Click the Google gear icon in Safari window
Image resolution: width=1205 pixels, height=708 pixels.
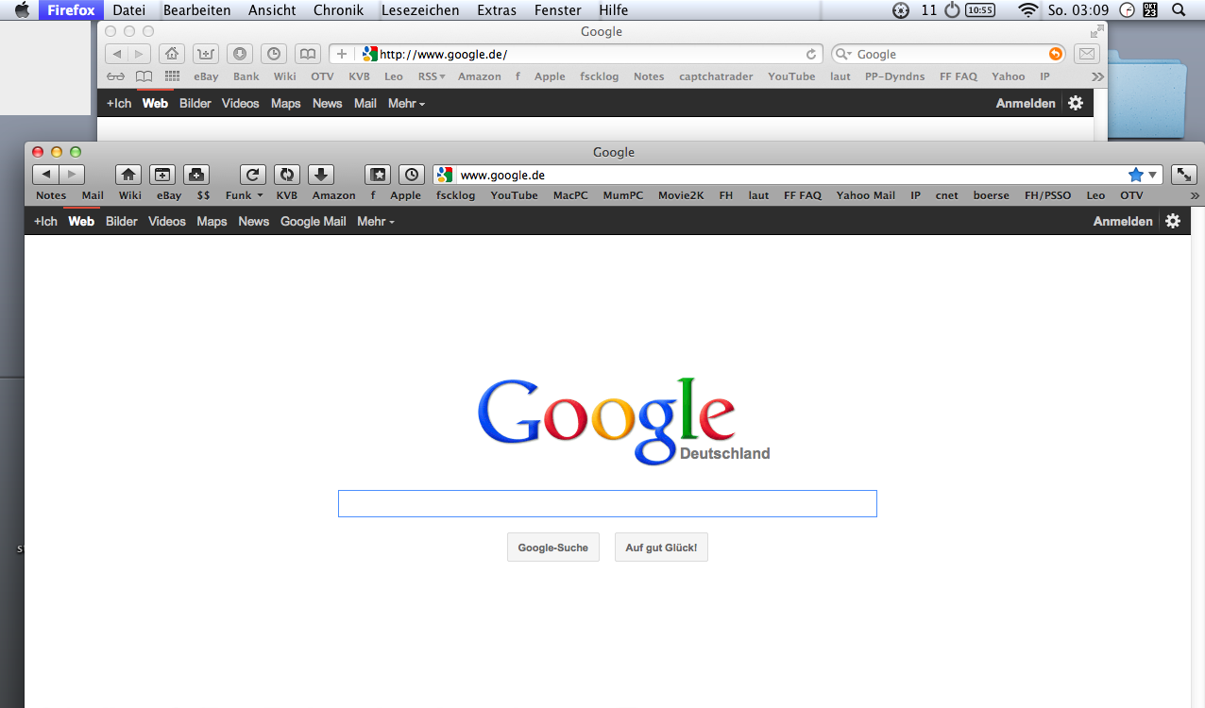pos(1076,103)
